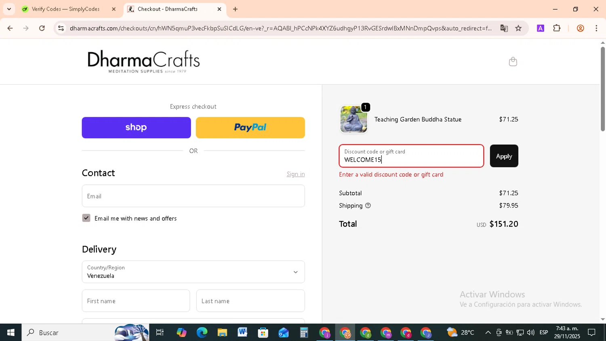606x341 pixels.
Task: Click the total amount $151.20
Action: (x=503, y=224)
